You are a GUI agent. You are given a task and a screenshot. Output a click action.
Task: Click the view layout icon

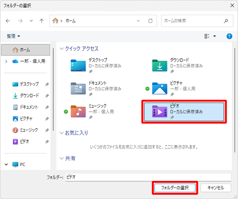(x=207, y=36)
